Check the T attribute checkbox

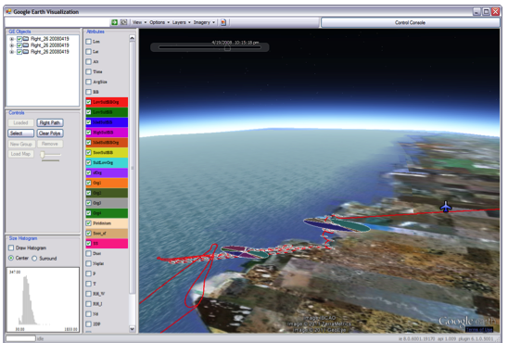click(88, 284)
